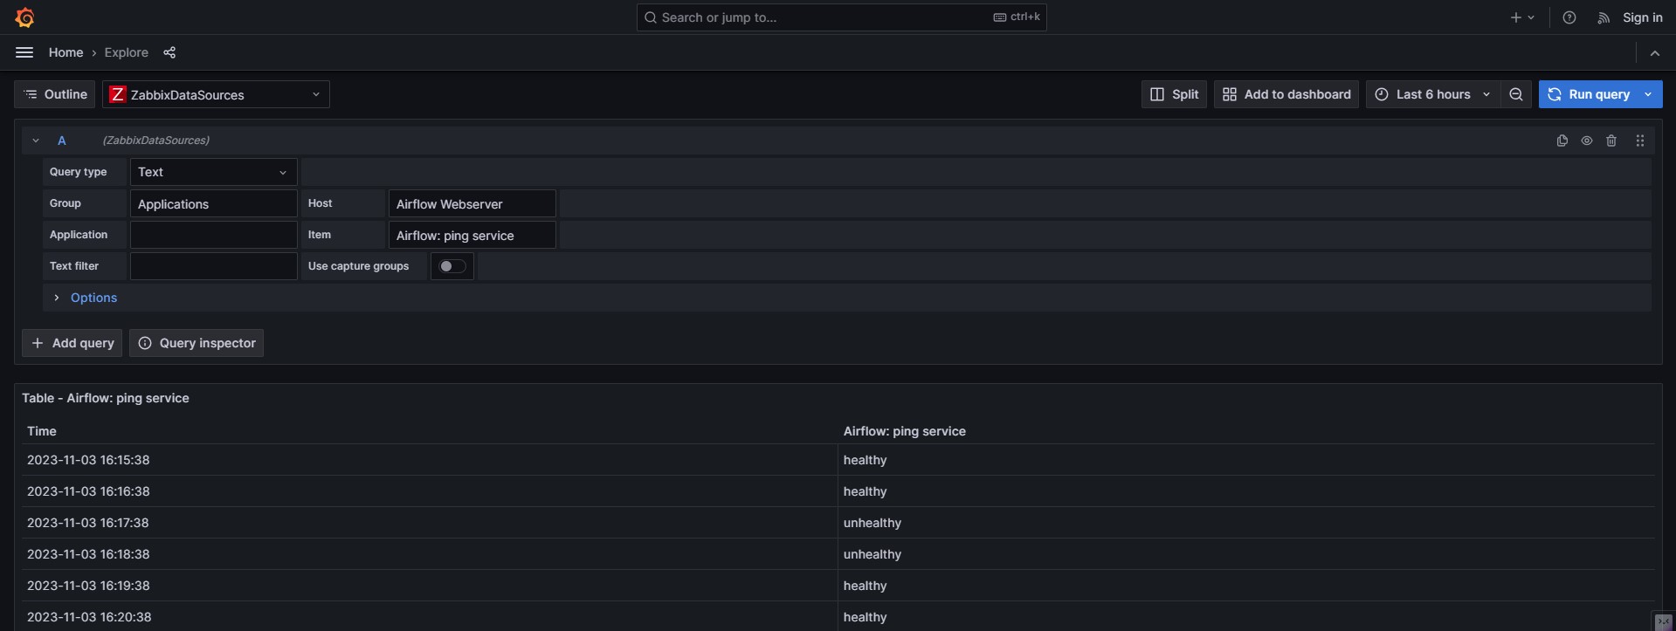Click the query name A
Image resolution: width=1676 pixels, height=631 pixels.
click(x=62, y=141)
